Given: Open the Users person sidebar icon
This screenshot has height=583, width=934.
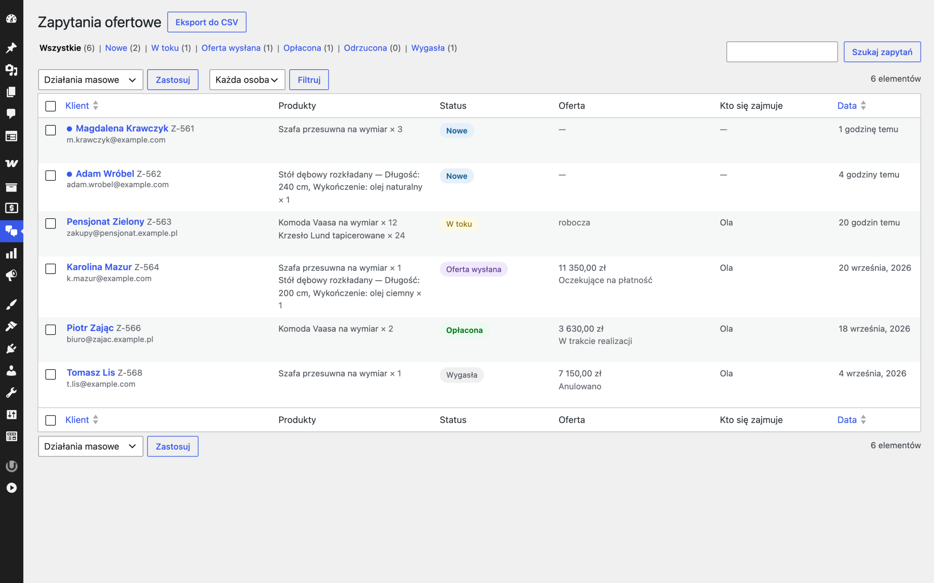Looking at the screenshot, I should coord(12,371).
